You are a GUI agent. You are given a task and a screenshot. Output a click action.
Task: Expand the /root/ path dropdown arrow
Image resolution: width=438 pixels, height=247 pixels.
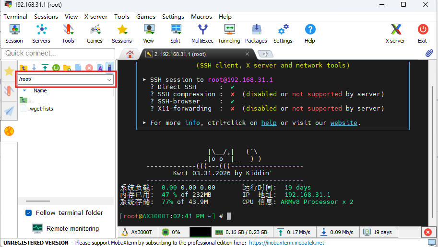109,79
